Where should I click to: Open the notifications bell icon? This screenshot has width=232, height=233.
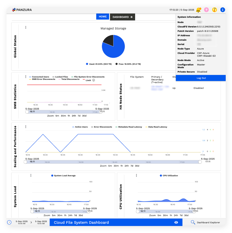click(x=198, y=10)
